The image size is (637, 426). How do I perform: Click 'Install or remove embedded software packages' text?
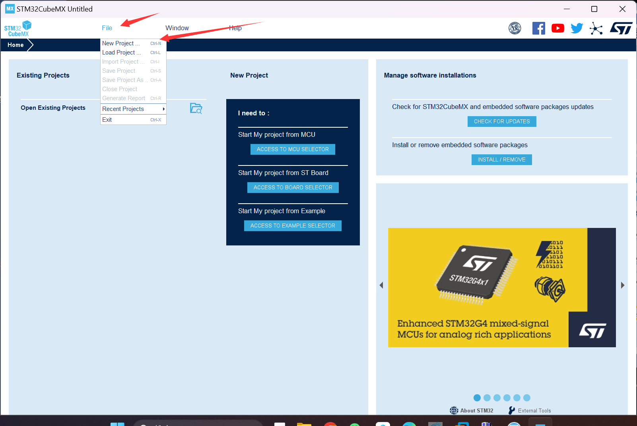[460, 145]
